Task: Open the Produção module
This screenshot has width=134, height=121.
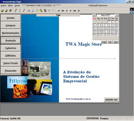Action: 11,40
